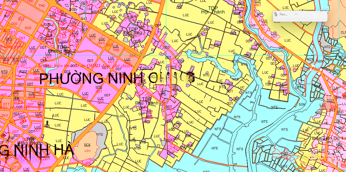Select the TDP Phú Thành label
Viewport: 346px width, 172px height.
[x=147, y=101]
